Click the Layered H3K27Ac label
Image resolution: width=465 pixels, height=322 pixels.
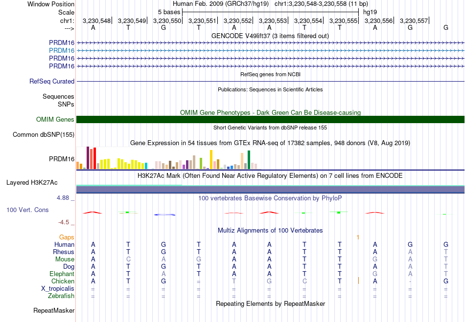click(32, 183)
